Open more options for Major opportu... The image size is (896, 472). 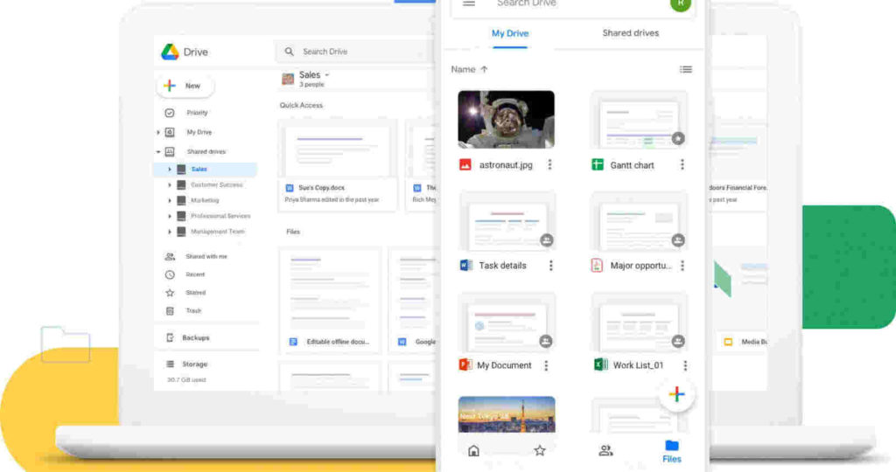[682, 266]
